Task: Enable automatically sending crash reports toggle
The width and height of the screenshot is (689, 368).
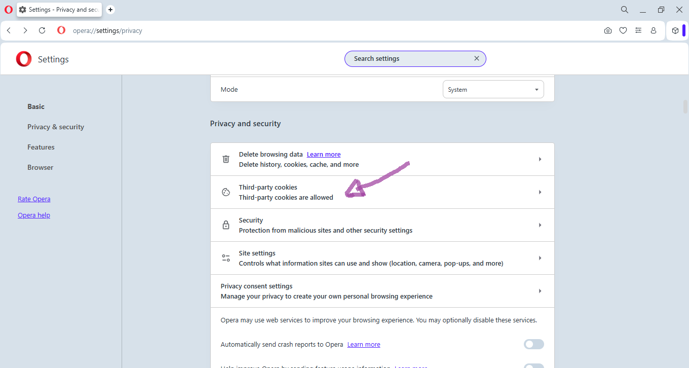Action: (x=533, y=344)
